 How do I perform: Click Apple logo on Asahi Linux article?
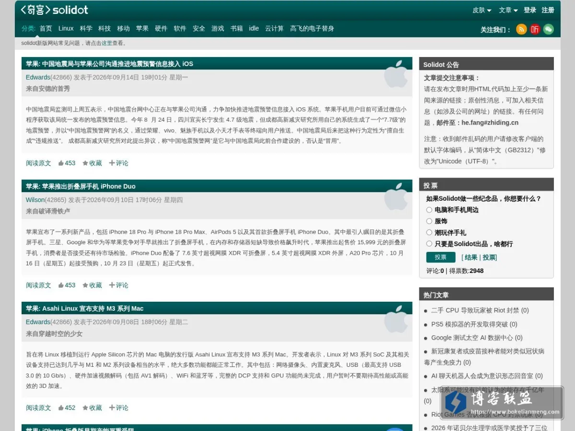(x=396, y=318)
